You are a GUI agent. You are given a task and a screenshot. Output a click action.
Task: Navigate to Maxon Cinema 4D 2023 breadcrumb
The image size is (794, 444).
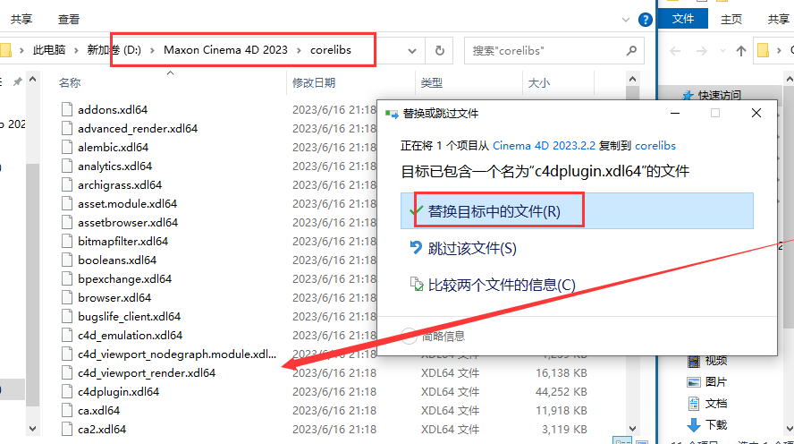click(x=225, y=50)
